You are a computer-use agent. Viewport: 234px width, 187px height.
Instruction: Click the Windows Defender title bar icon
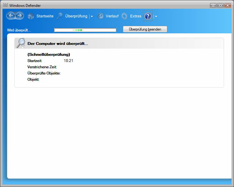tap(5, 5)
